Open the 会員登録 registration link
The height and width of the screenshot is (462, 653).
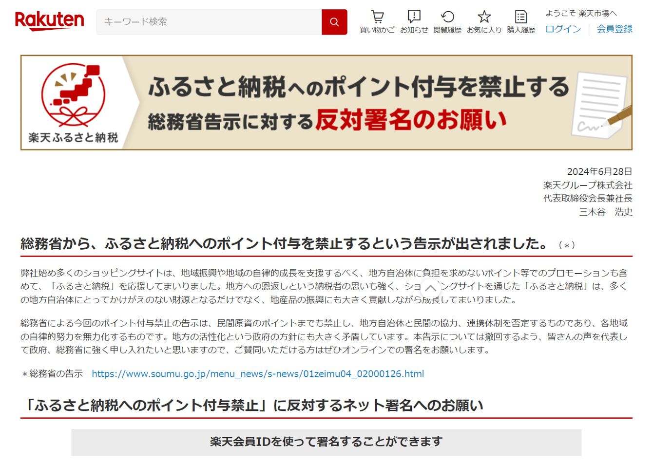click(x=615, y=29)
